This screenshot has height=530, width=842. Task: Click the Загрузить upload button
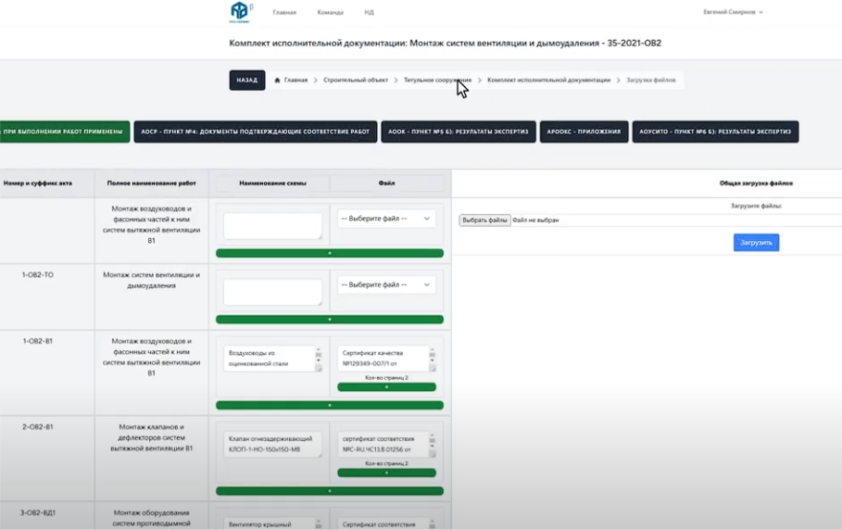(x=756, y=243)
